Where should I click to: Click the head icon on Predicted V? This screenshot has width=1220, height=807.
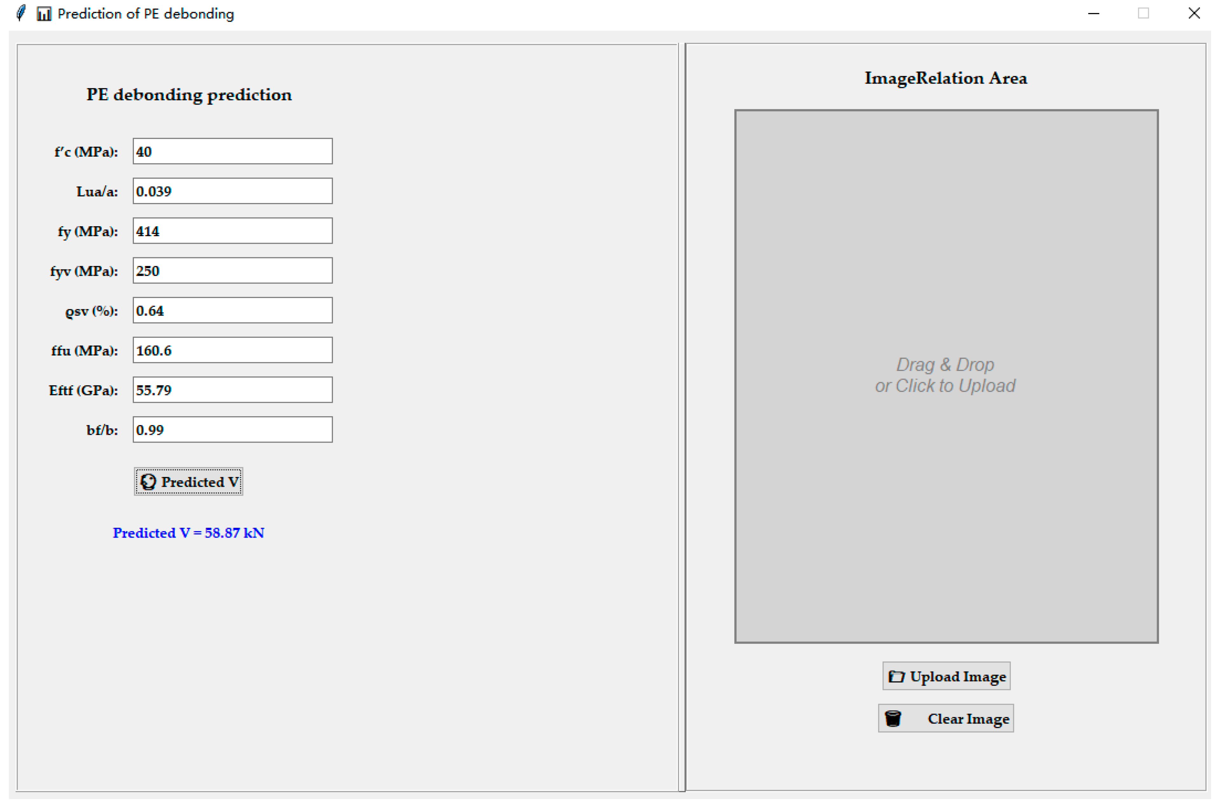click(x=149, y=482)
